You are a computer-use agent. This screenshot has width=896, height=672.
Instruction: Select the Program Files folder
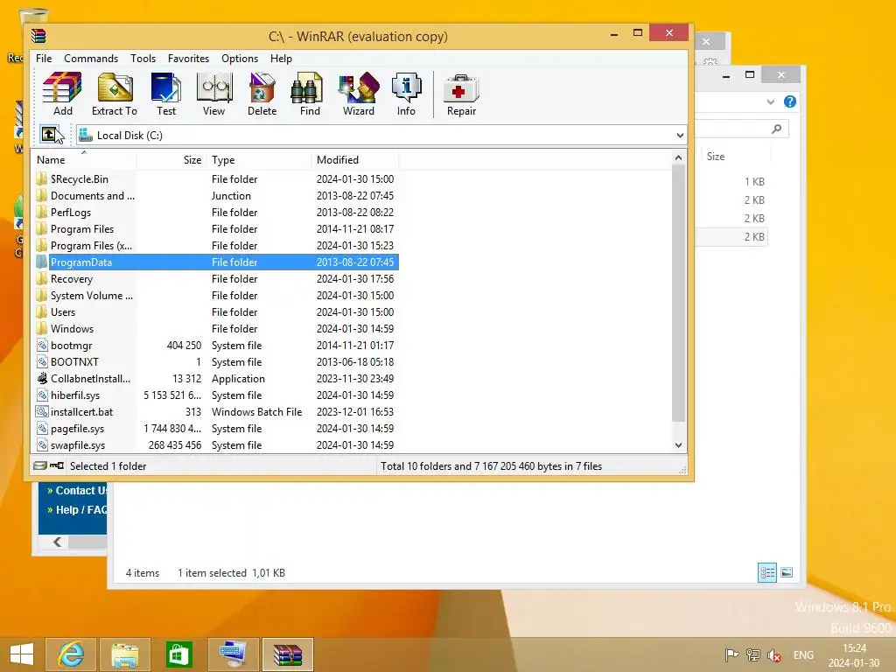click(216, 228)
